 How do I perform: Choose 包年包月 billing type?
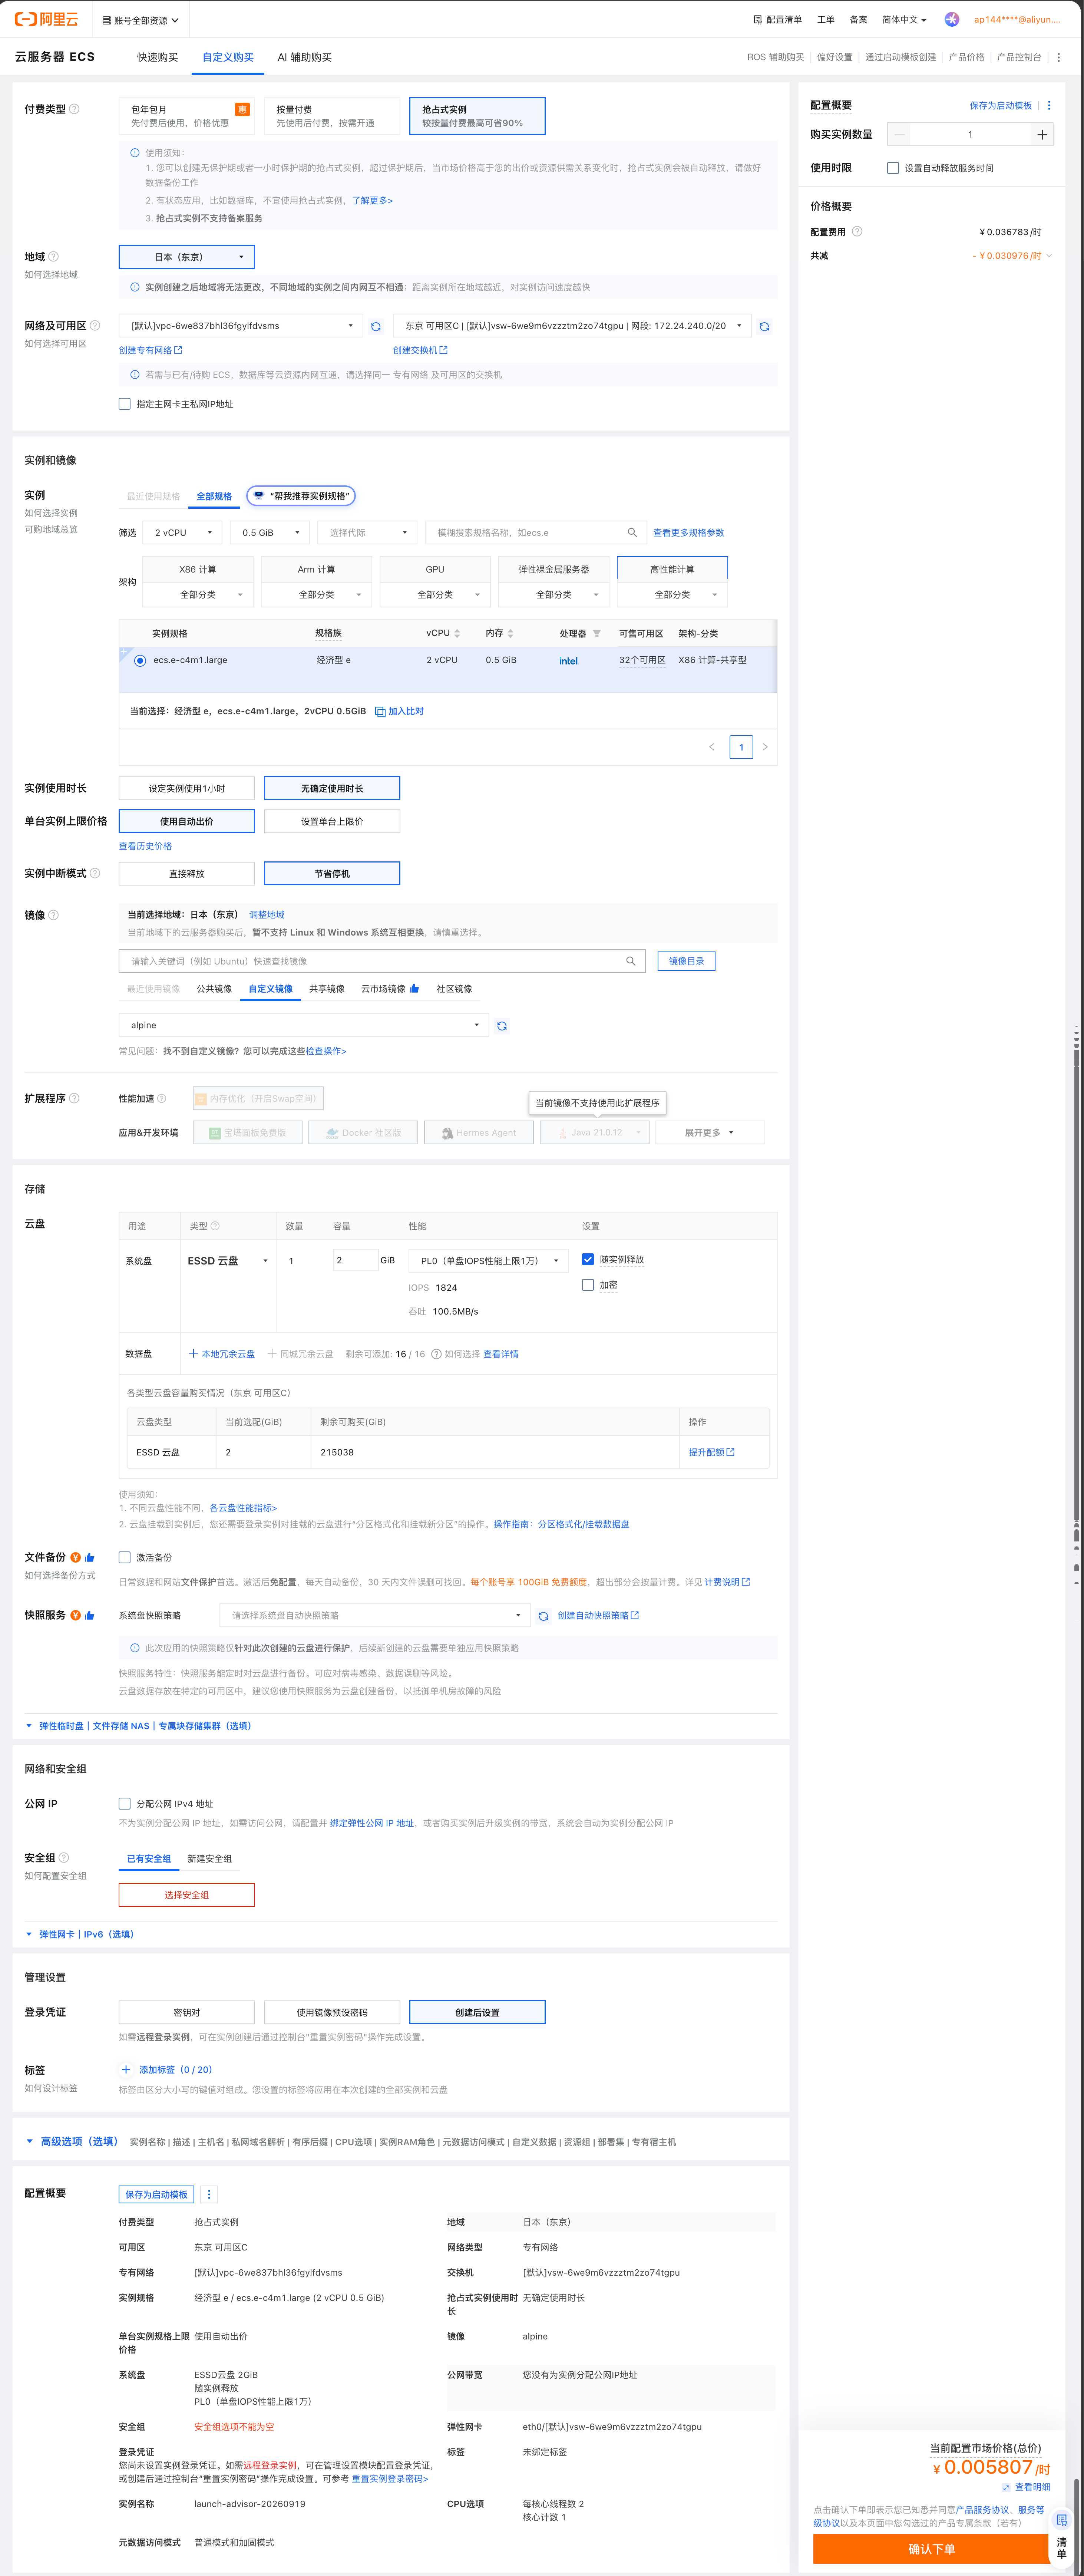point(187,116)
